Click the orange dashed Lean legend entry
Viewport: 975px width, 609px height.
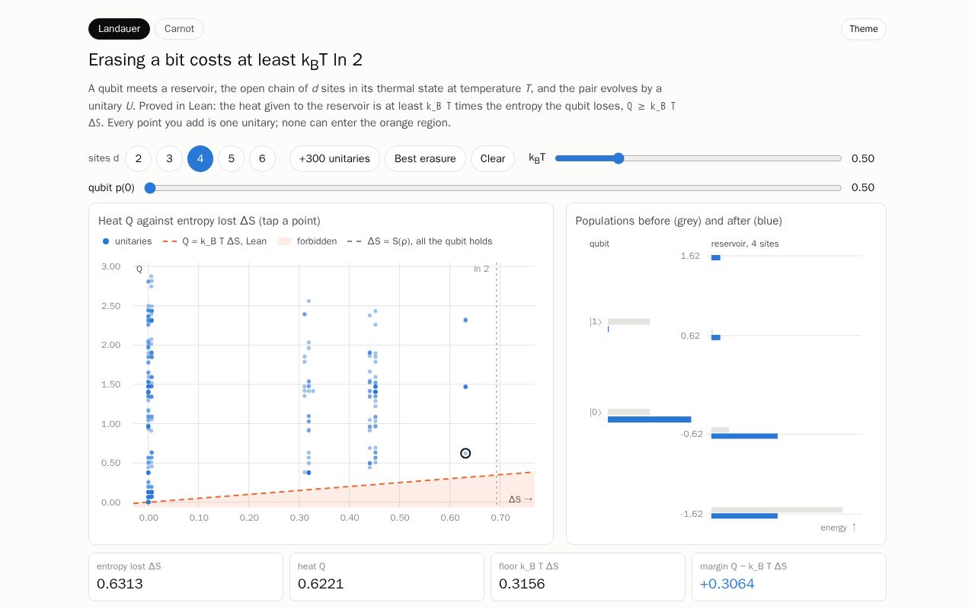[x=215, y=241]
